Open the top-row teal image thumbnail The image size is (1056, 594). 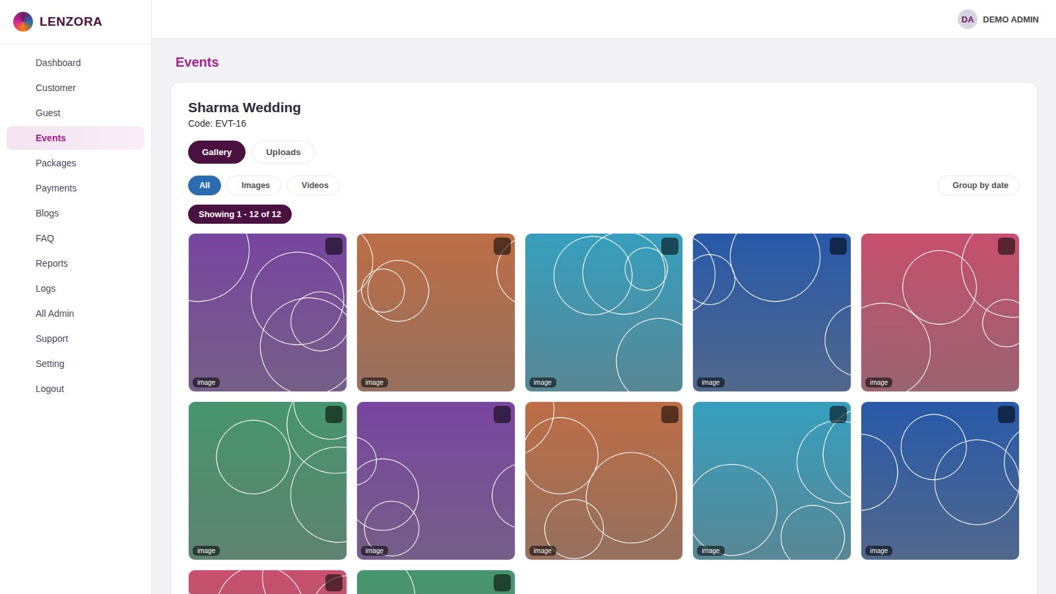(604, 312)
